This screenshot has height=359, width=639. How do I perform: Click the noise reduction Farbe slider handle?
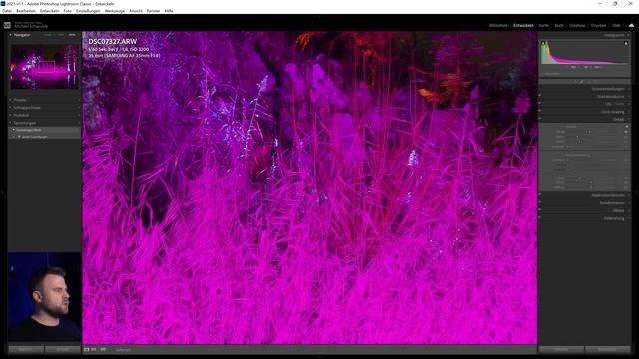579,178
